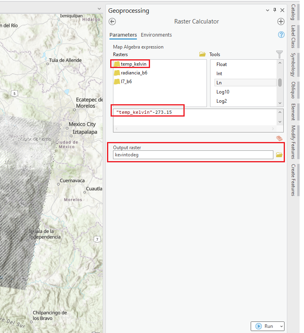Viewport: 304px width, 333px height.
Task: Select the radiancia_b6 raster
Action: point(134,73)
